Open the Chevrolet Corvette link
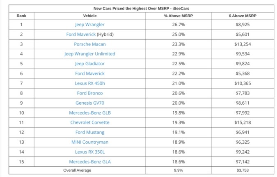277x177 pixels. pos(90,122)
